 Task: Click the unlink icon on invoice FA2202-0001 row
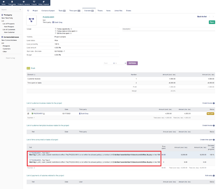pyautogui.click(x=28, y=114)
